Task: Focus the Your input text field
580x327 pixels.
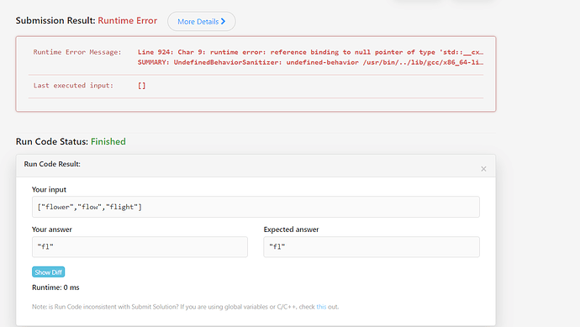Action: [256, 207]
